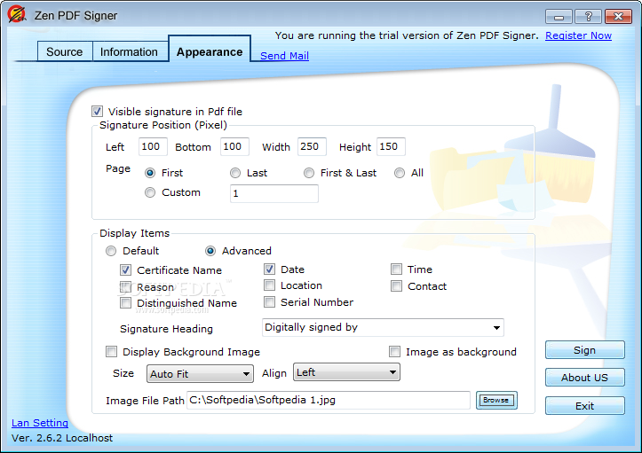Minimize the Zen PDF Signer window
This screenshot has width=642, height=453.
tap(559, 17)
